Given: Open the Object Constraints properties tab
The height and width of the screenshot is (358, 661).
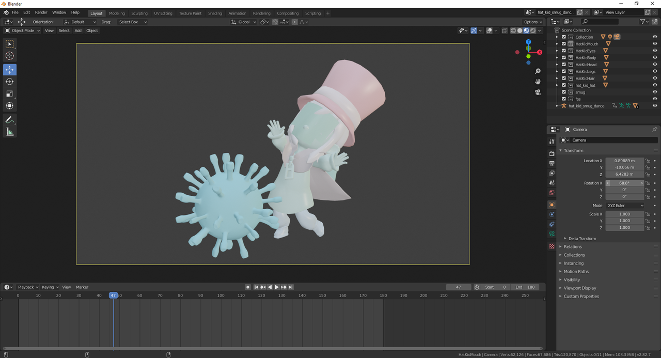Looking at the screenshot, I should (552, 224).
